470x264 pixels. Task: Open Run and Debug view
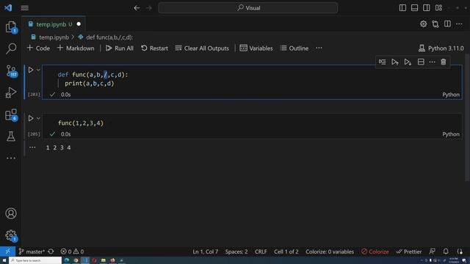pyautogui.click(x=11, y=92)
